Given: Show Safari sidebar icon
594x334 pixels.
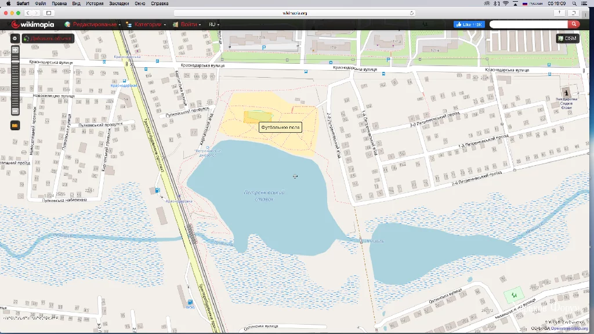Looking at the screenshot, I should (x=49, y=13).
